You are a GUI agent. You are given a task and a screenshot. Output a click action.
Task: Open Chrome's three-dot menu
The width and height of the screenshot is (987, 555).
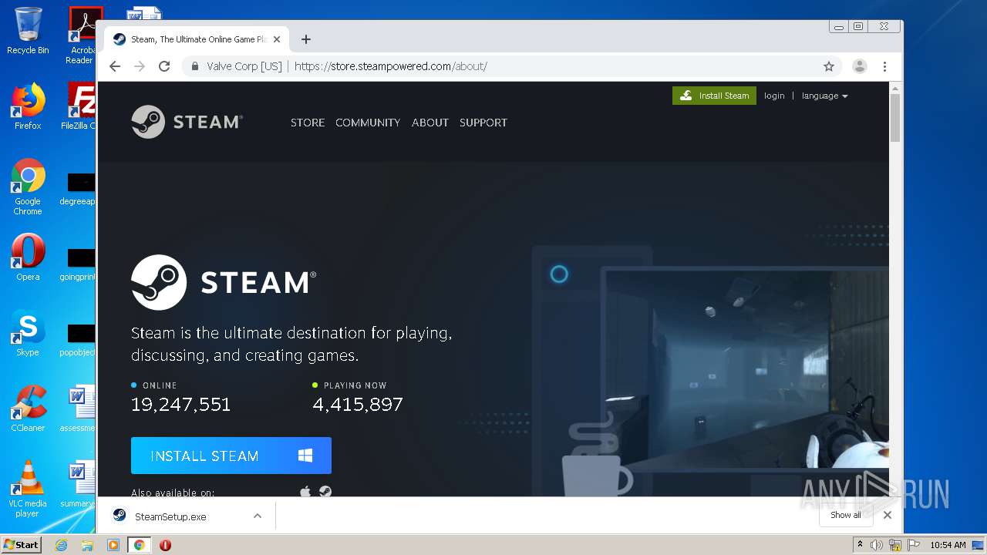pos(885,66)
